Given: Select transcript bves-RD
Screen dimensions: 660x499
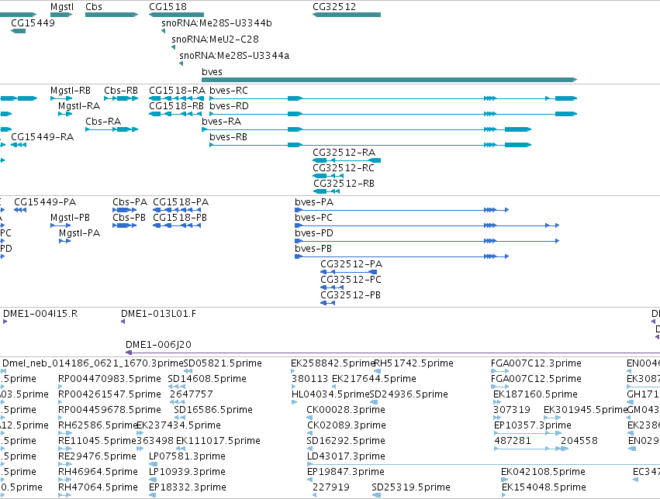Looking at the screenshot, I should tap(393, 114).
